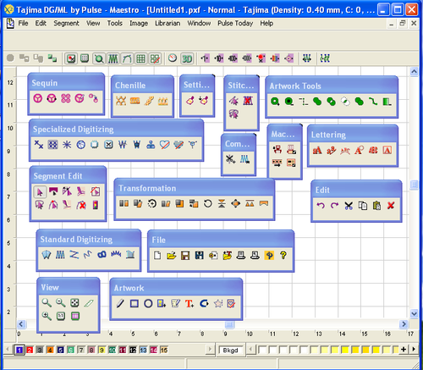Click the Bkgd background button
This screenshot has width=423, height=370.
click(230, 351)
